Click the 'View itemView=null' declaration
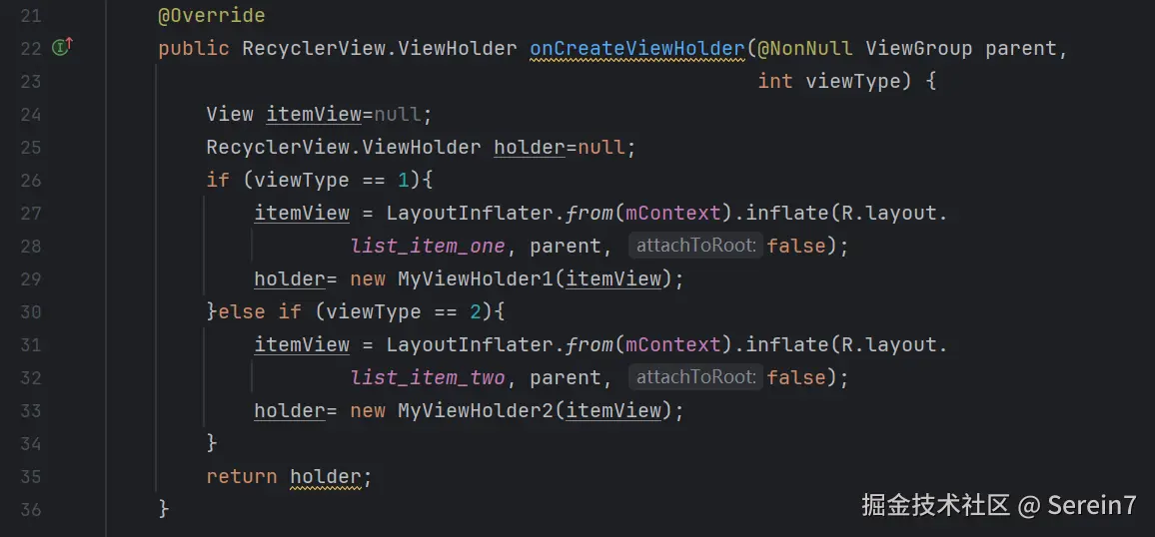This screenshot has height=537, width=1155. click(x=318, y=114)
